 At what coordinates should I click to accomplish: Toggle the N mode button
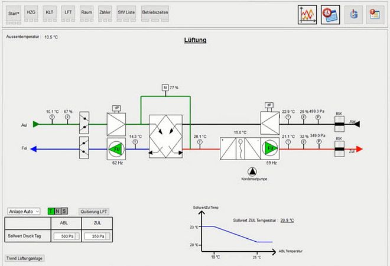(x=58, y=211)
